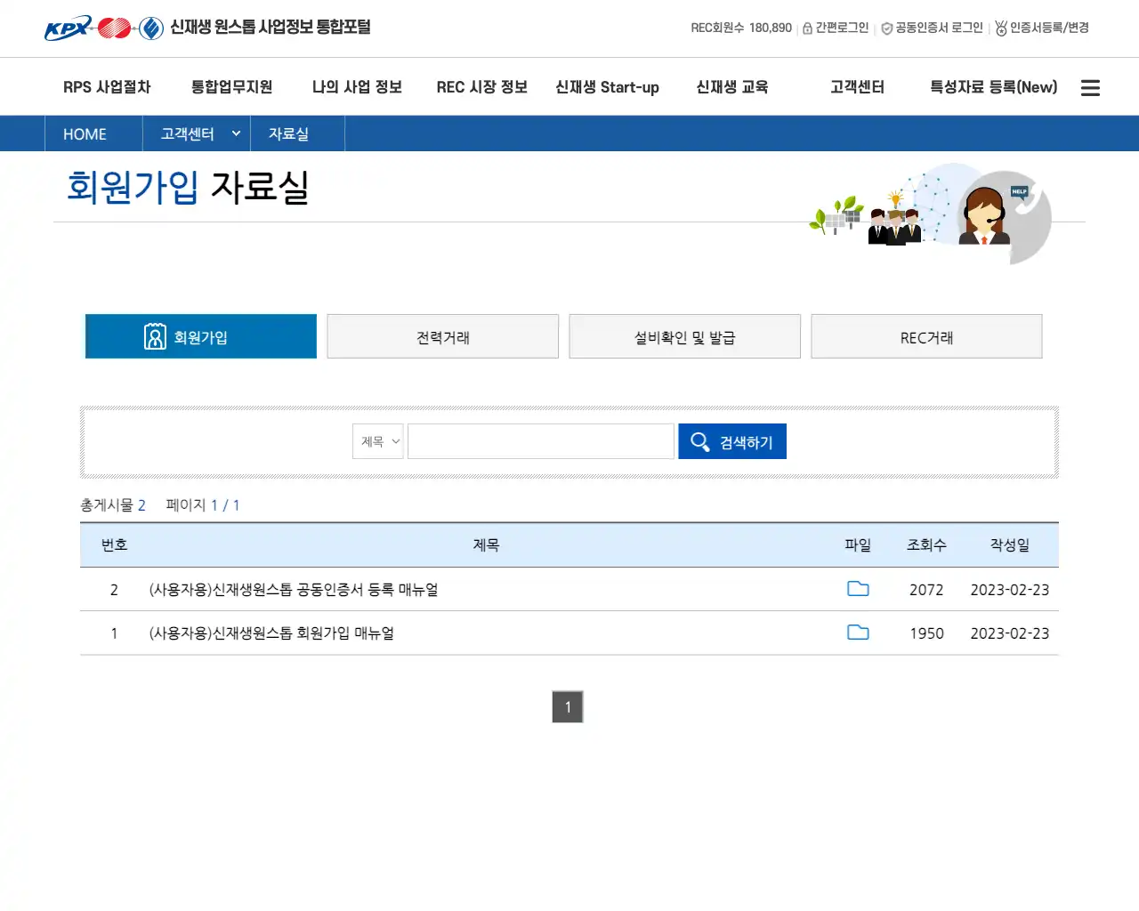This screenshot has height=911, width=1139.
Task: Click the view count 2072
Action: (x=926, y=589)
